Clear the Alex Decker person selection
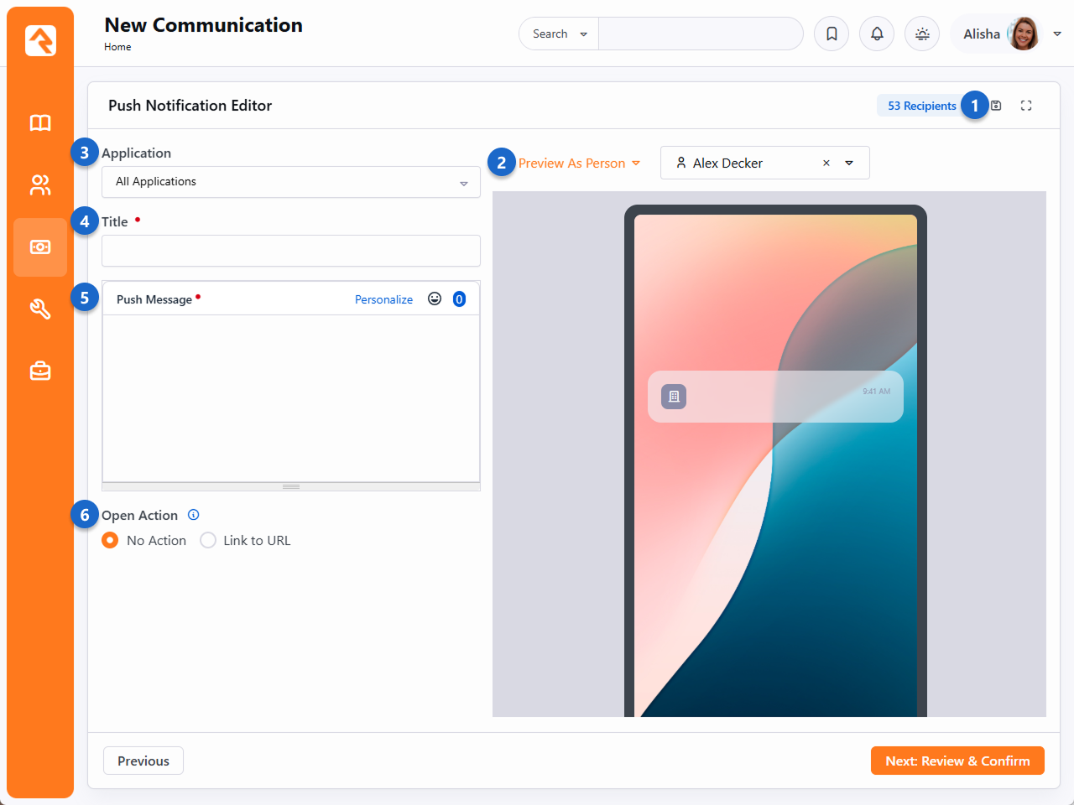The width and height of the screenshot is (1074, 805). tap(826, 164)
